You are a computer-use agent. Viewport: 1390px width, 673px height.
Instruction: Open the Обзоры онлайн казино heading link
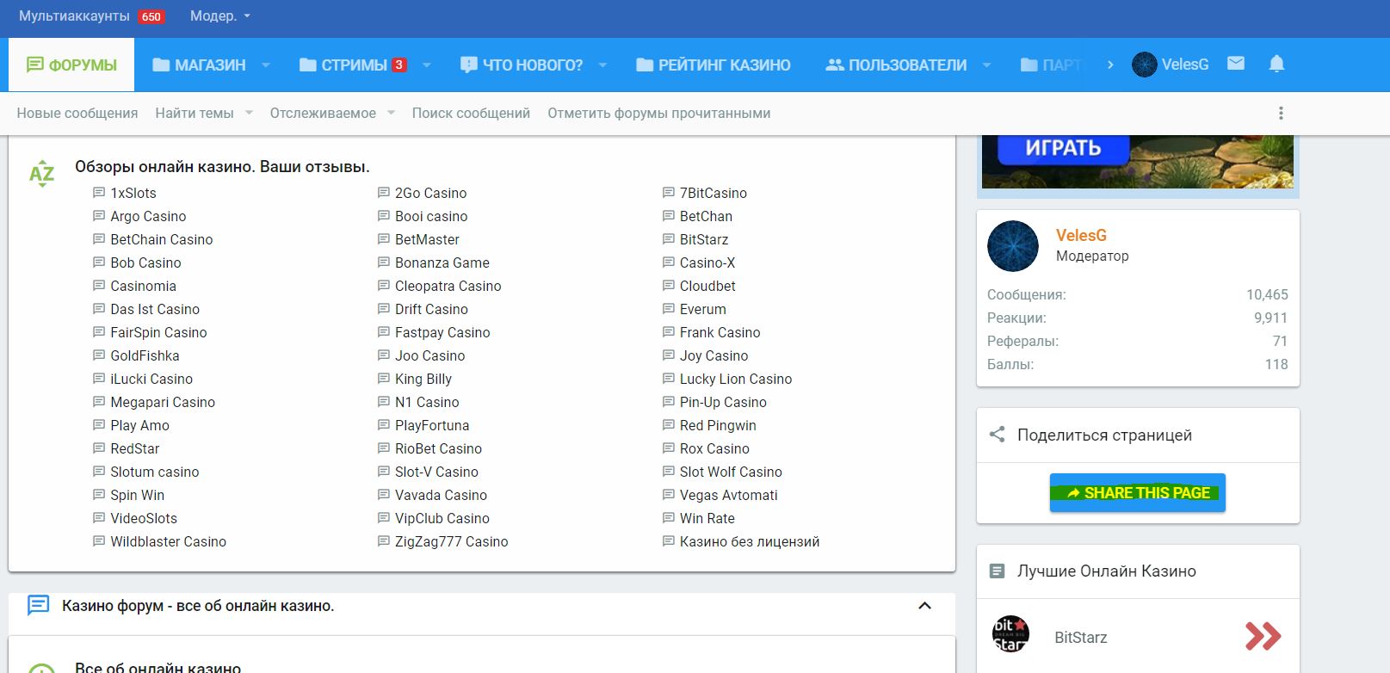[x=222, y=167]
